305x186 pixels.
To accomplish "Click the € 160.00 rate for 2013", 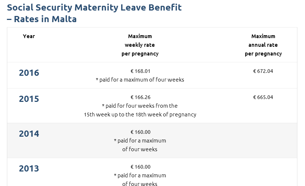I will point(140,167).
